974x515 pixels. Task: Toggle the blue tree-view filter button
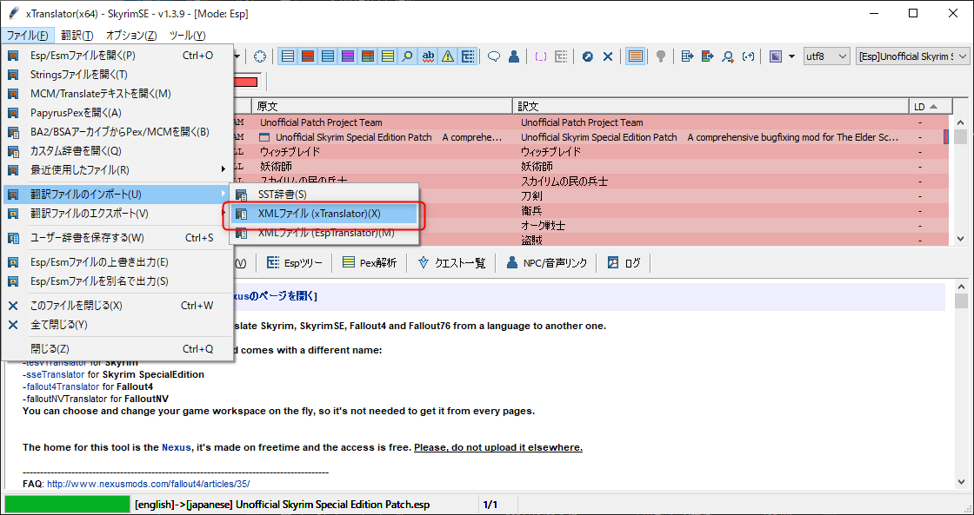tap(467, 56)
